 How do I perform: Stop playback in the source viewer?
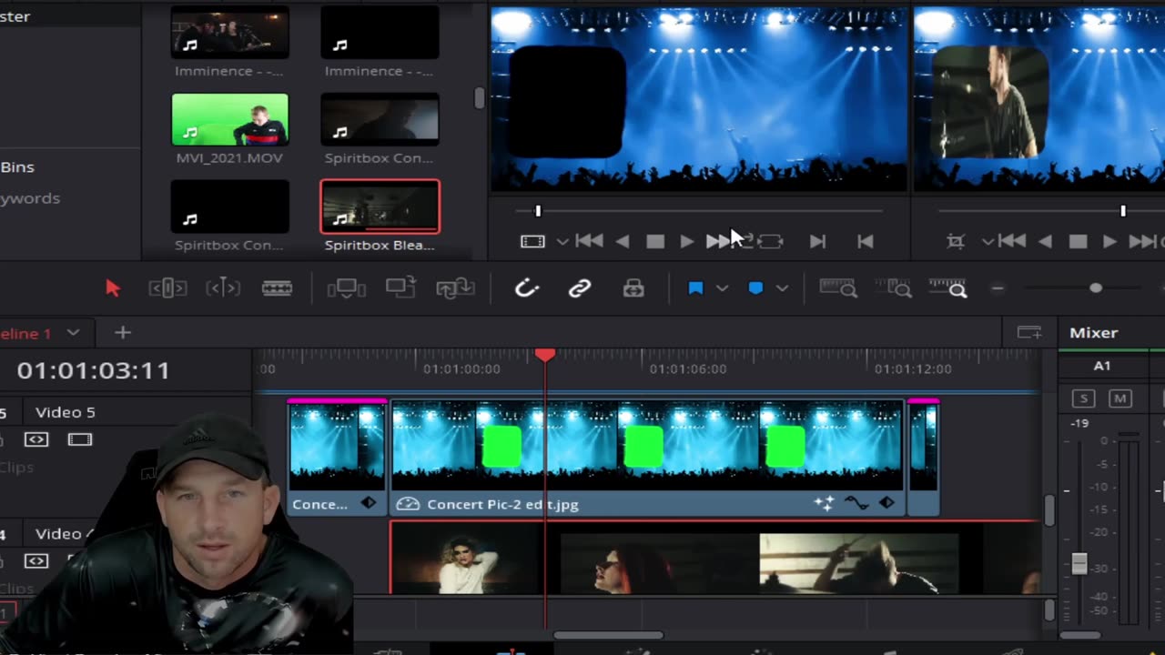pos(655,241)
